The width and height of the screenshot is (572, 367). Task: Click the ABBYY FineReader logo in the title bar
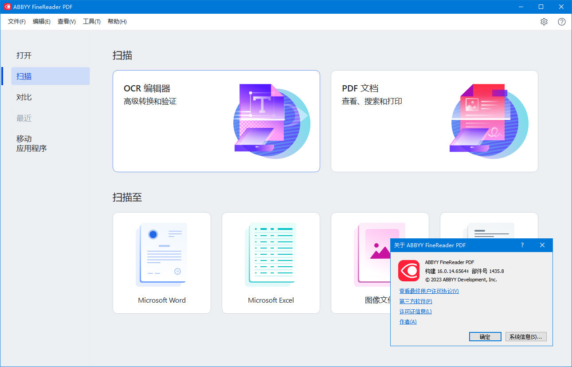[8, 7]
